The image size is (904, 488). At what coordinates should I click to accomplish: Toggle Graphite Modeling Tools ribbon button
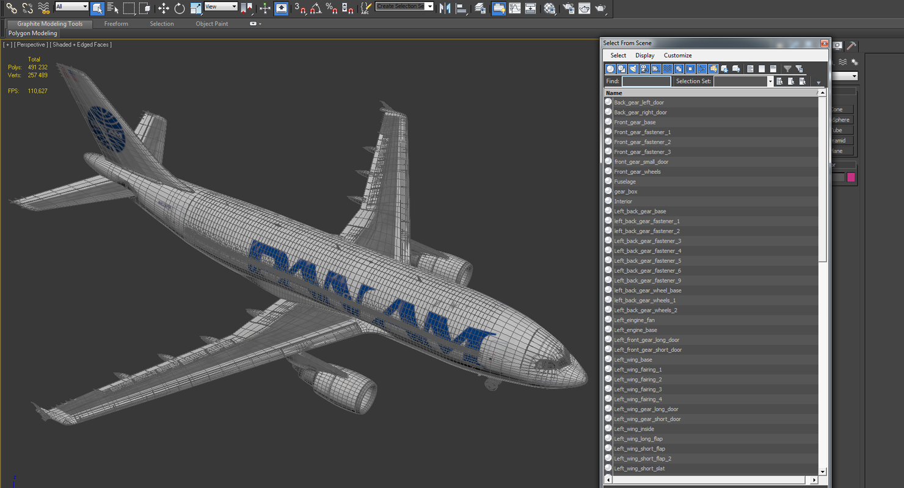point(498,8)
